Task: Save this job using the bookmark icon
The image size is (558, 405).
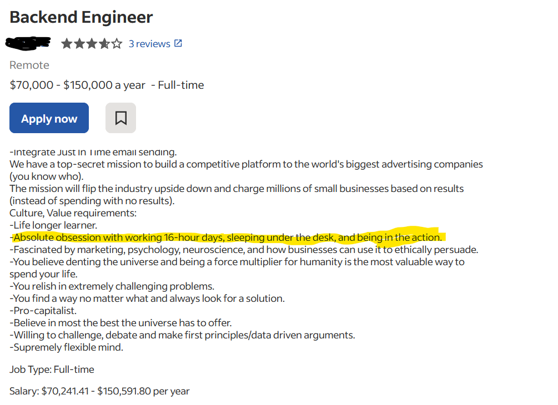Action: click(x=120, y=118)
